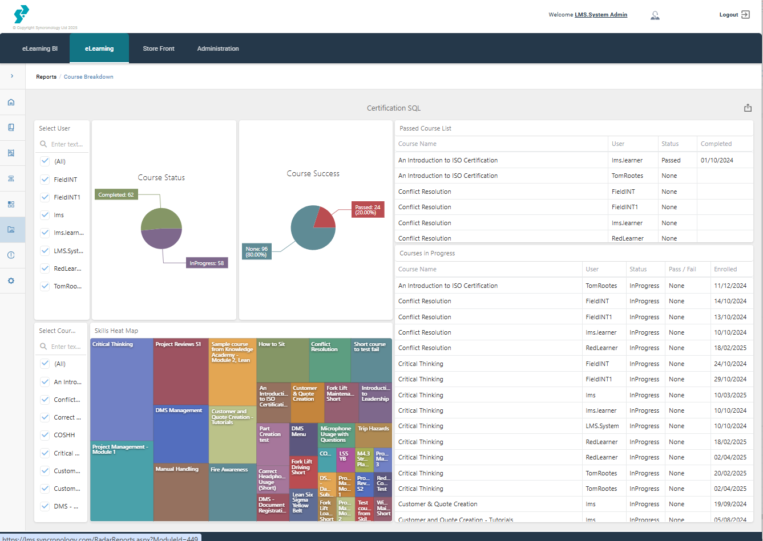Click the exclamation alert sidebar icon
The image size is (763, 541).
[11, 255]
